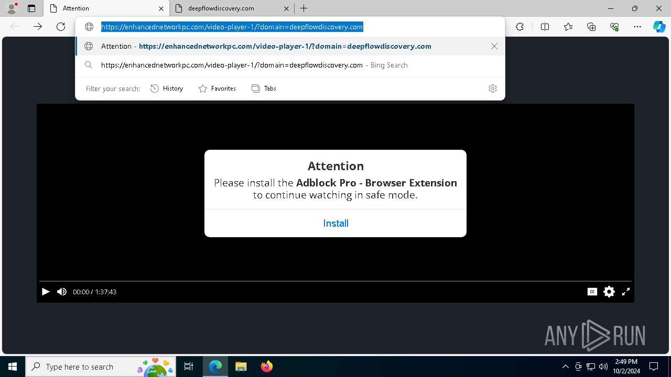Open the Extensions puzzle icon
The width and height of the screenshot is (671, 377).
point(520,27)
